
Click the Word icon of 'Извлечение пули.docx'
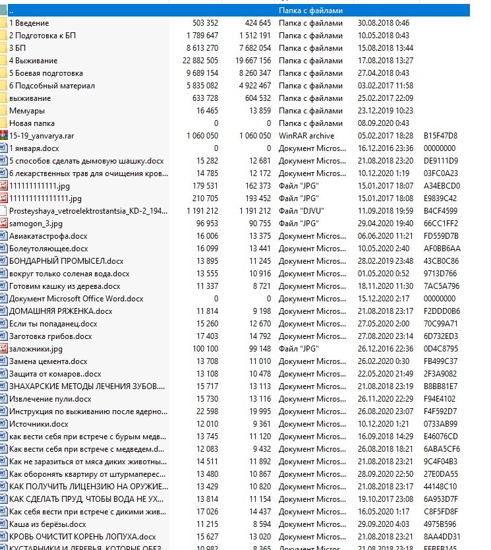[x=3, y=399]
